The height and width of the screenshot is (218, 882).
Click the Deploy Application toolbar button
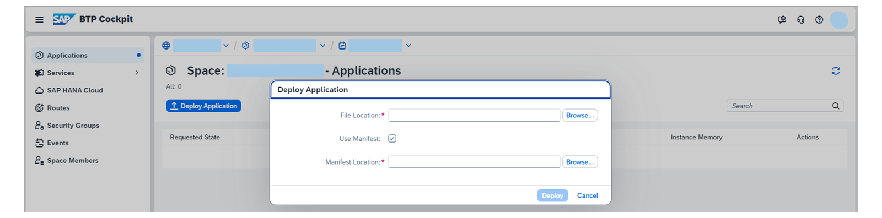(203, 106)
